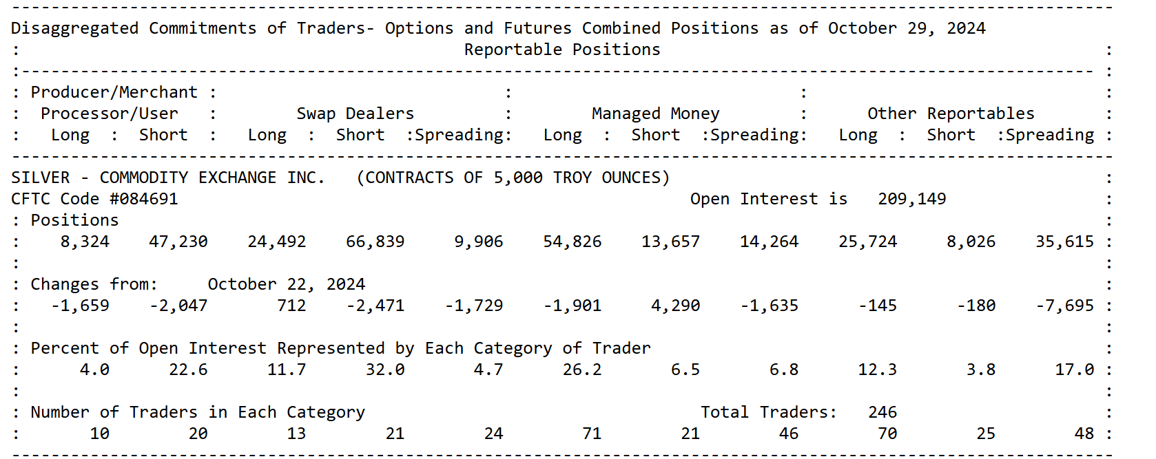Click the 32.0 percent of open interest
The image size is (1156, 459).
[385, 370]
